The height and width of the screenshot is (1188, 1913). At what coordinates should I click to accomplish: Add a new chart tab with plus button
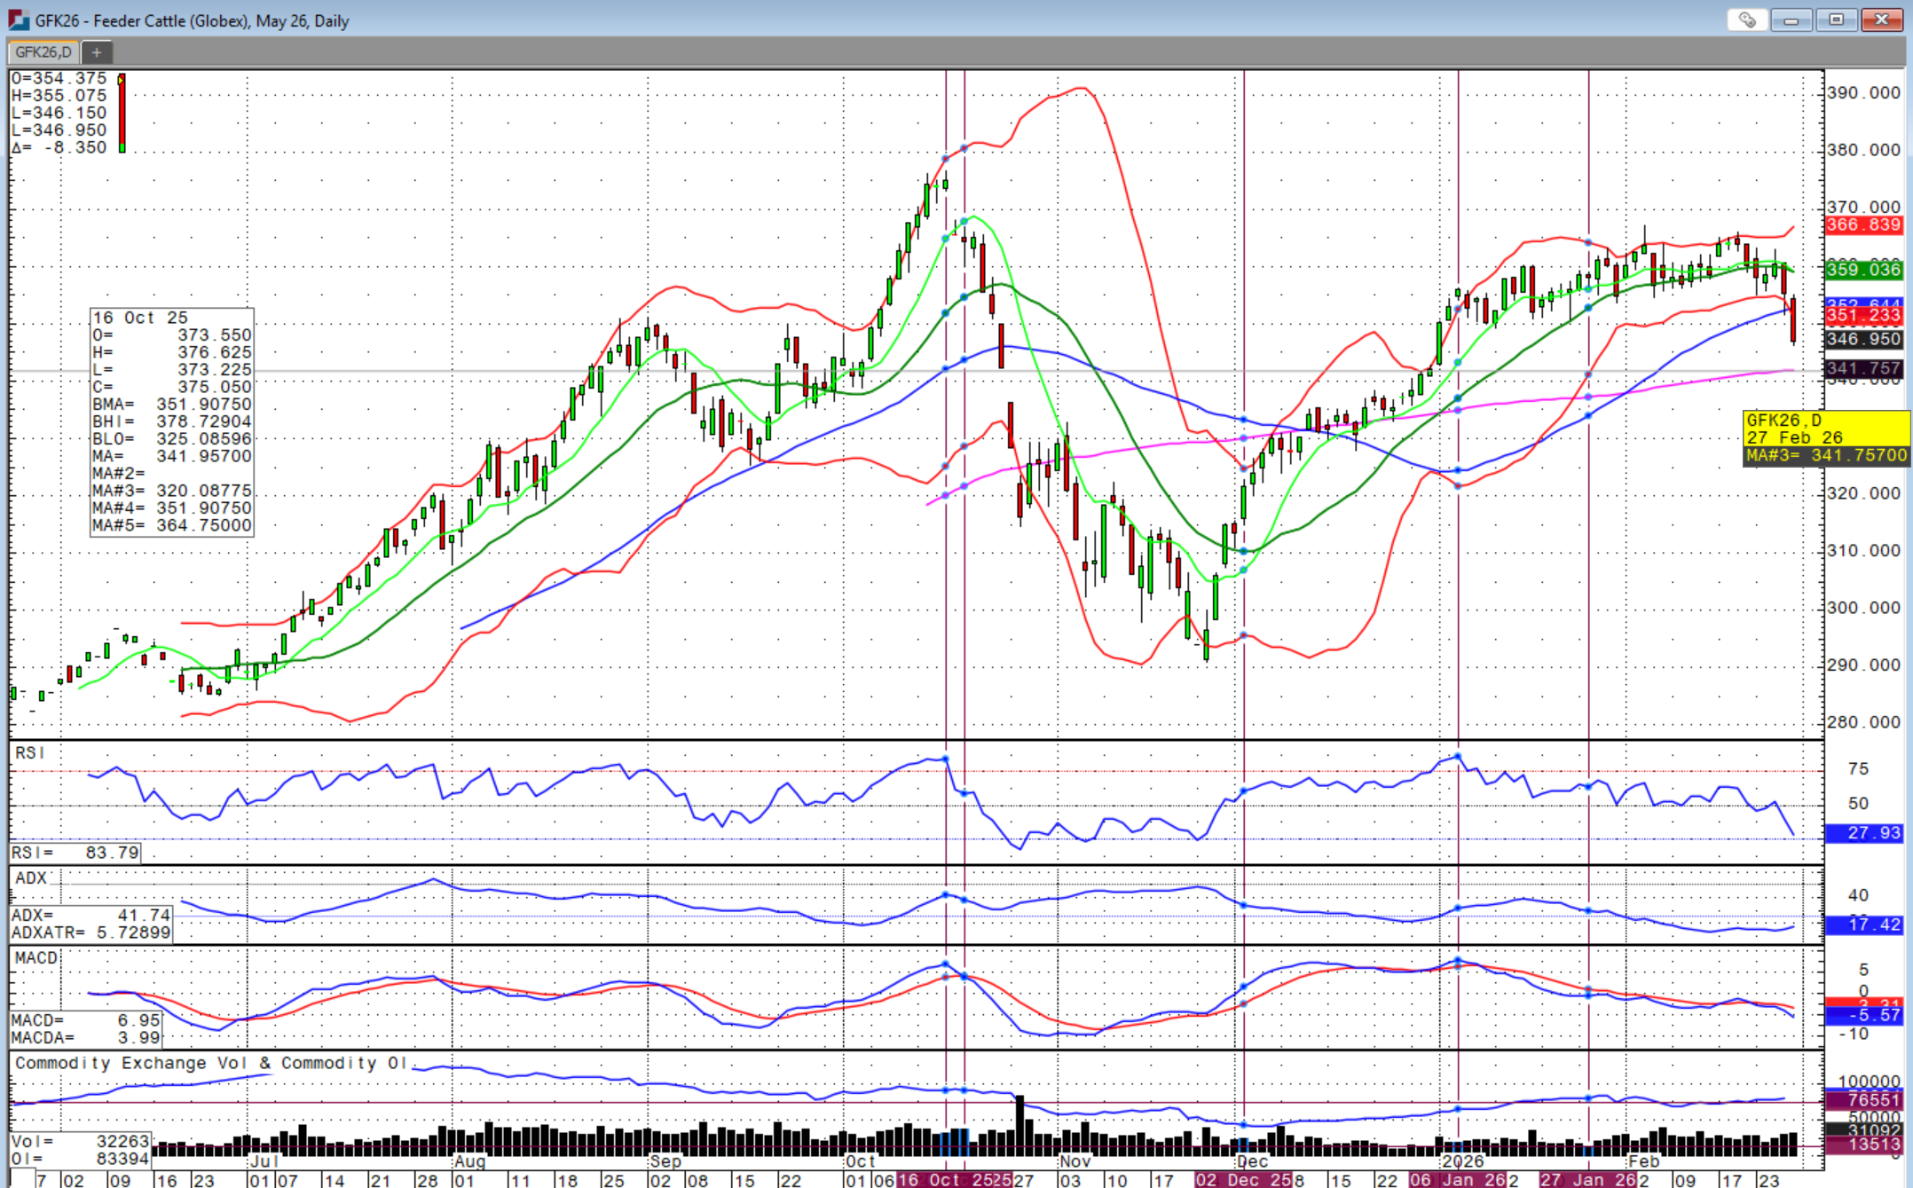[x=96, y=52]
